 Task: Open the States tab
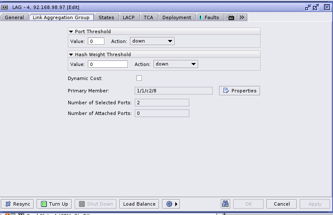[x=106, y=17]
